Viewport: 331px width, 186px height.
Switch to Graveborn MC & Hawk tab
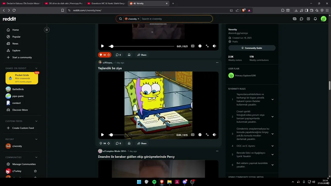pos(106,3)
